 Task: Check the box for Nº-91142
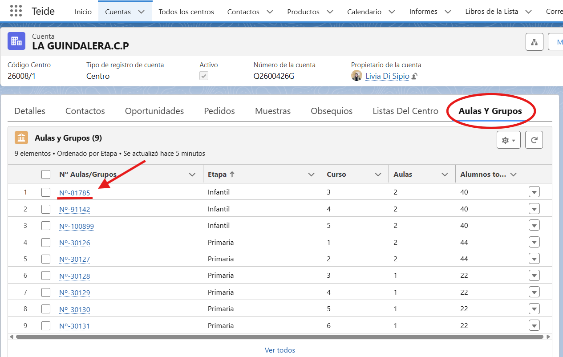[46, 209]
